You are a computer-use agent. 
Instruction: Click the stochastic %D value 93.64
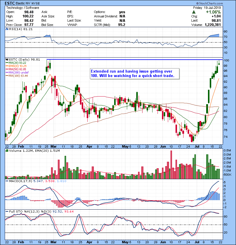[69, 211]
